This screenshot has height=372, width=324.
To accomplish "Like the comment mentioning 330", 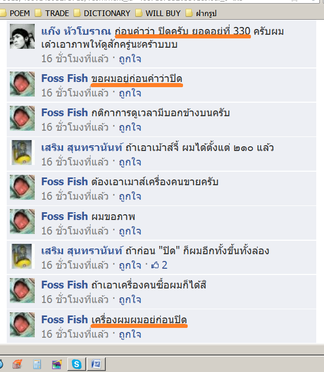I will [130, 59].
